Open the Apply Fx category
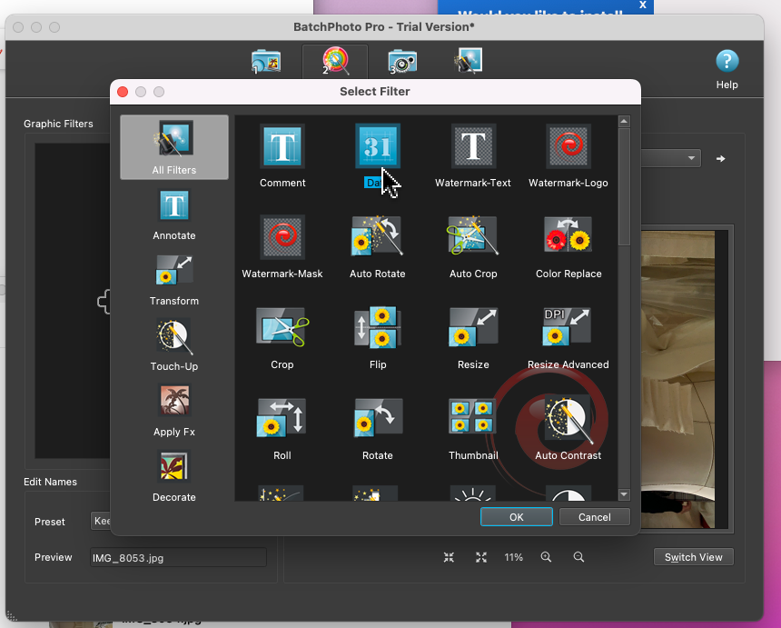The image size is (781, 628). [x=174, y=411]
